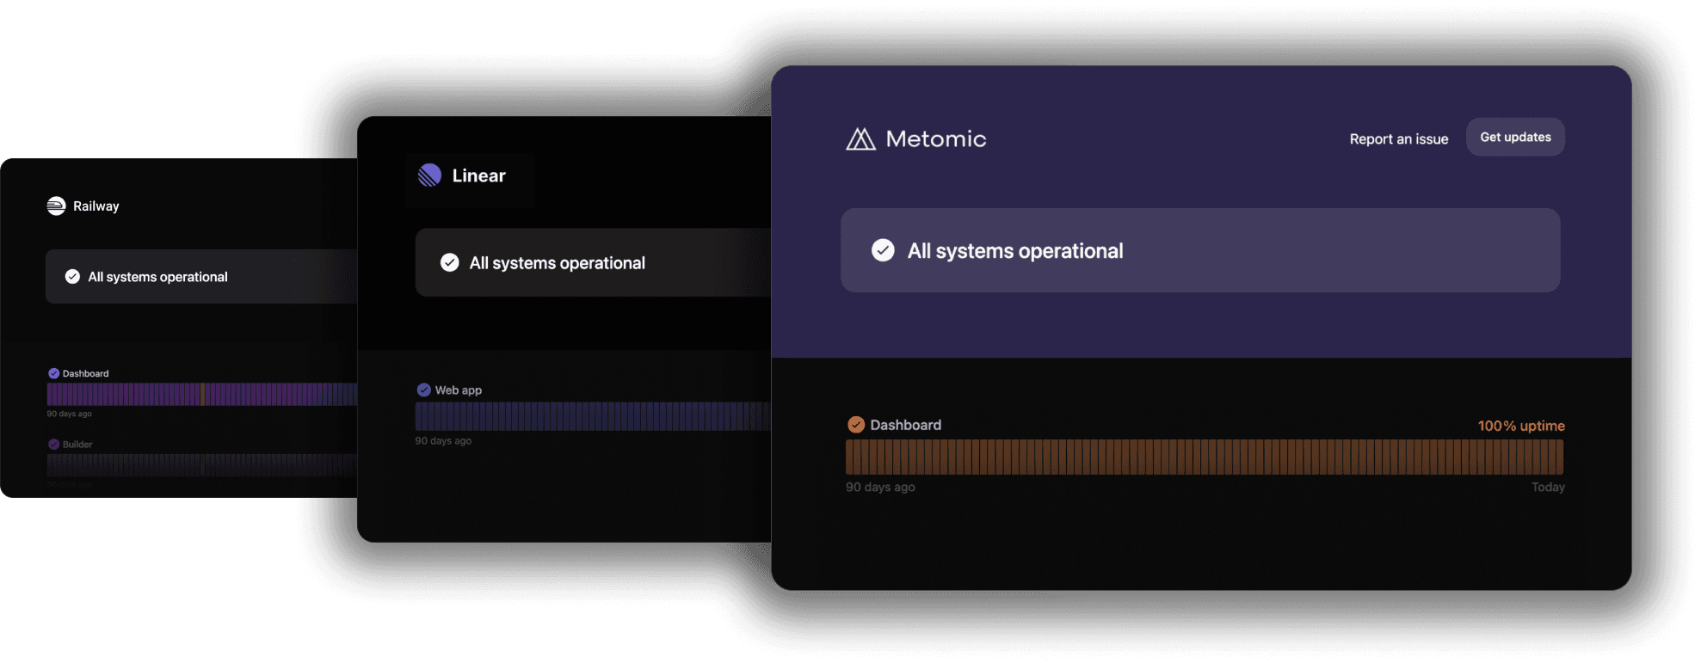Viewport: 1701px width, 663px height.
Task: Click Linear 'Web app' component label
Action: click(458, 390)
